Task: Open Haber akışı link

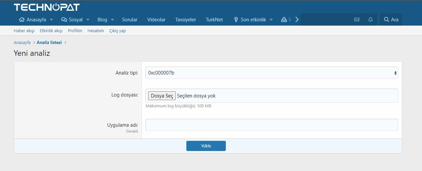Action: click(x=24, y=31)
